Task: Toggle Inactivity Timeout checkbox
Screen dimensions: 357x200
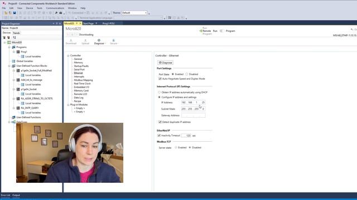Action: [159, 136]
